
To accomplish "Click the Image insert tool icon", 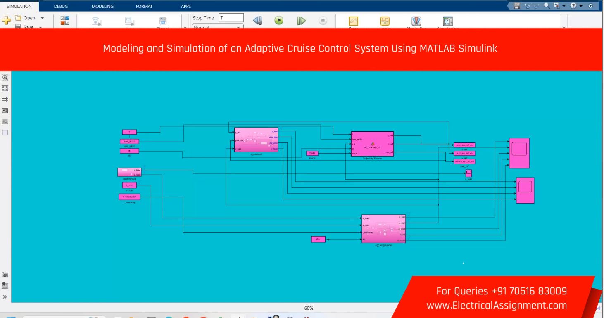I will pyautogui.click(x=5, y=122).
